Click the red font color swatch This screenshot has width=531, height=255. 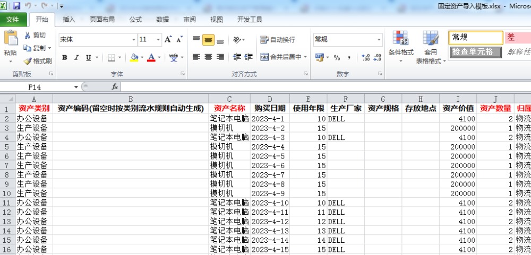pos(151,58)
